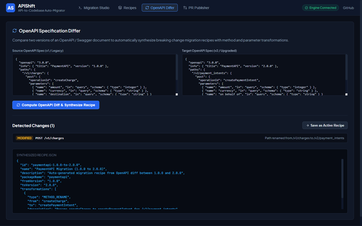Viewport: 362px width, 226px height.
Task: Click the Detected Changes (1) heading
Action: click(33, 126)
